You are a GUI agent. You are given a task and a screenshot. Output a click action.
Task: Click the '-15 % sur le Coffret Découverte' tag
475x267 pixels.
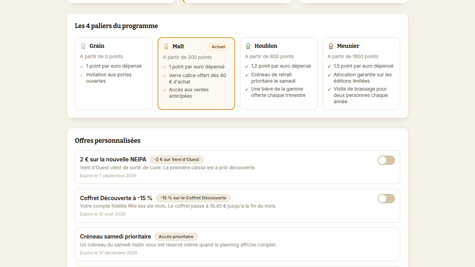pyautogui.click(x=193, y=198)
